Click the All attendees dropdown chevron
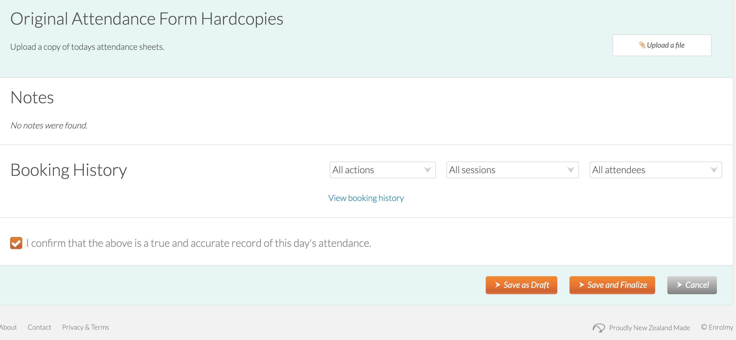The height and width of the screenshot is (340, 736). [x=714, y=170]
